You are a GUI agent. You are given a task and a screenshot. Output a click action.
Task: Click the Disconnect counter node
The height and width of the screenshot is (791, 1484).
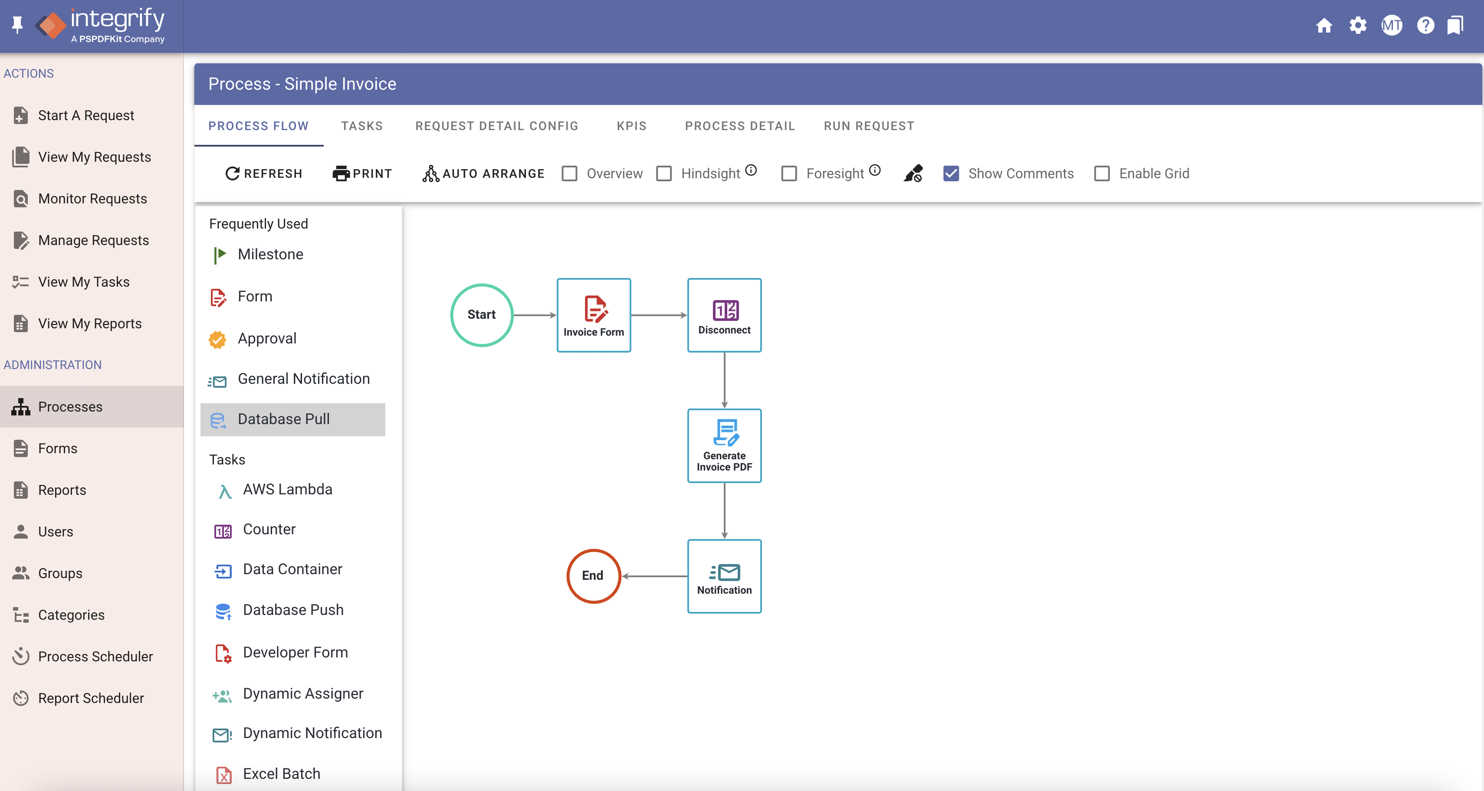724,315
